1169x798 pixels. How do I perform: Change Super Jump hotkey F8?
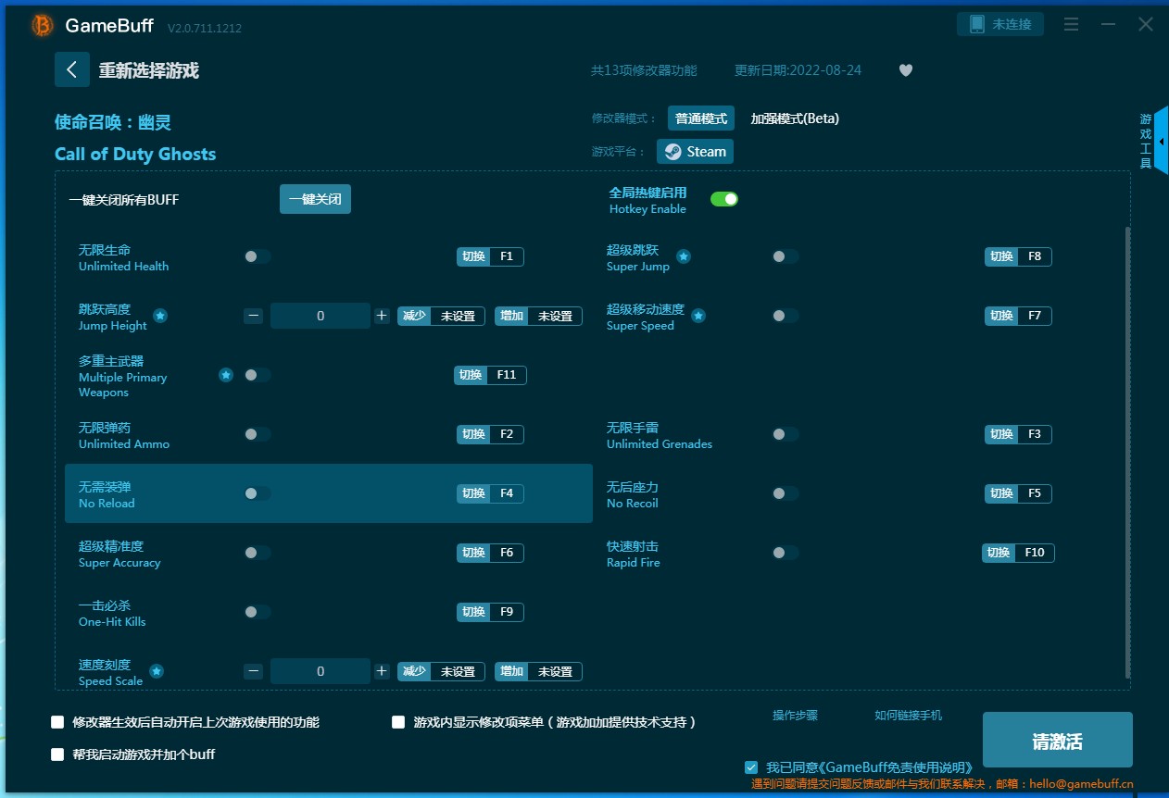click(1018, 256)
